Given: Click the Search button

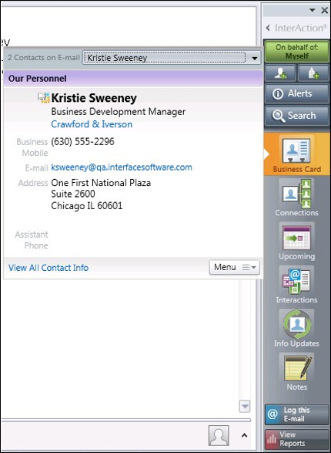Looking at the screenshot, I should click(x=296, y=116).
